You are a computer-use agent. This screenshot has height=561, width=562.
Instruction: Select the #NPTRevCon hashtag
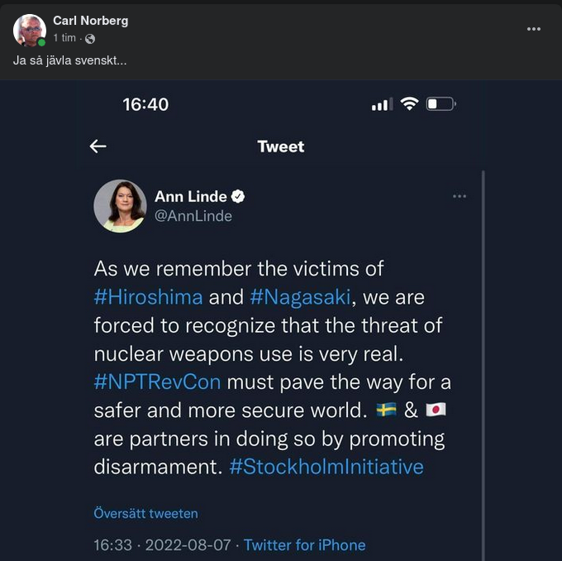[x=158, y=382]
